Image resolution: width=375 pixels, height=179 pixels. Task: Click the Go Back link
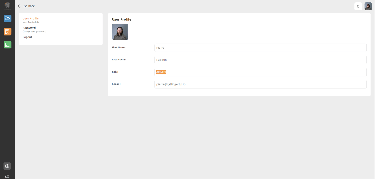coord(29,6)
